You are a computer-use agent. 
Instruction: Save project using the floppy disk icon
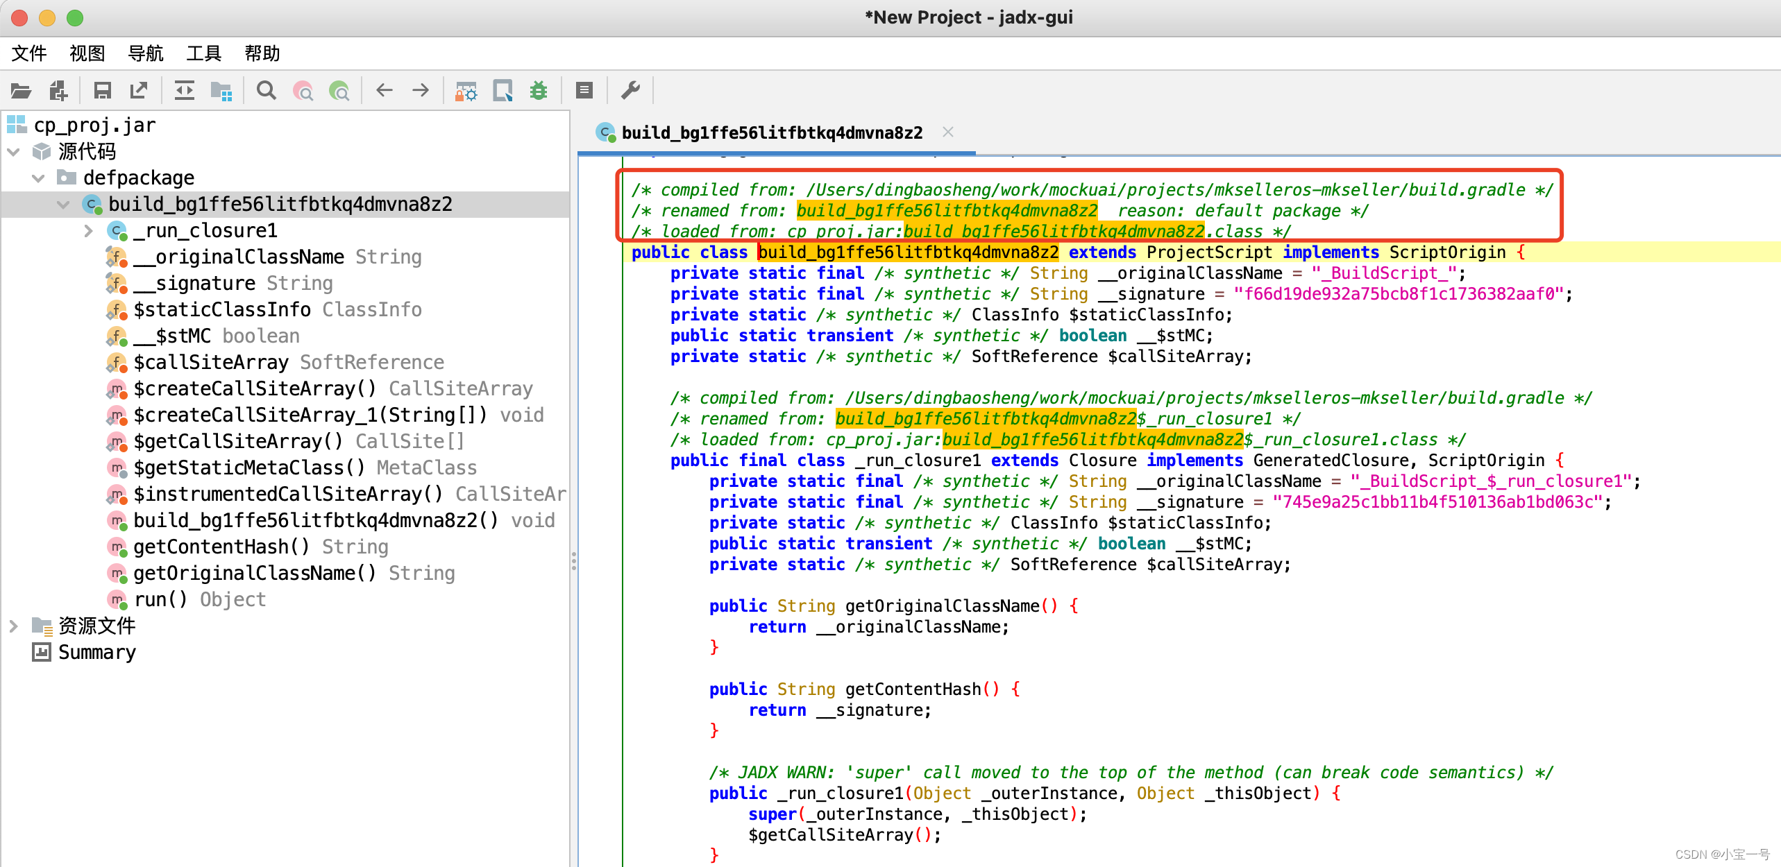(x=103, y=91)
